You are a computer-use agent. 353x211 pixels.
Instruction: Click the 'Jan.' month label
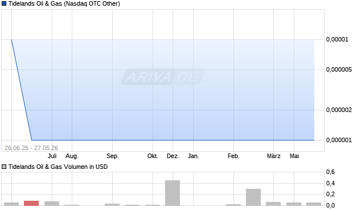pyautogui.click(x=194, y=156)
